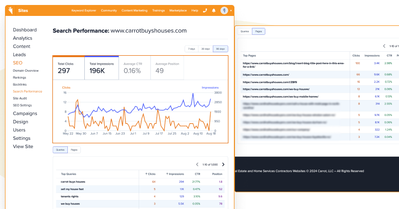Click the 'carrot buys houses' query row
The width and height of the screenshot is (399, 209).
tap(141, 182)
